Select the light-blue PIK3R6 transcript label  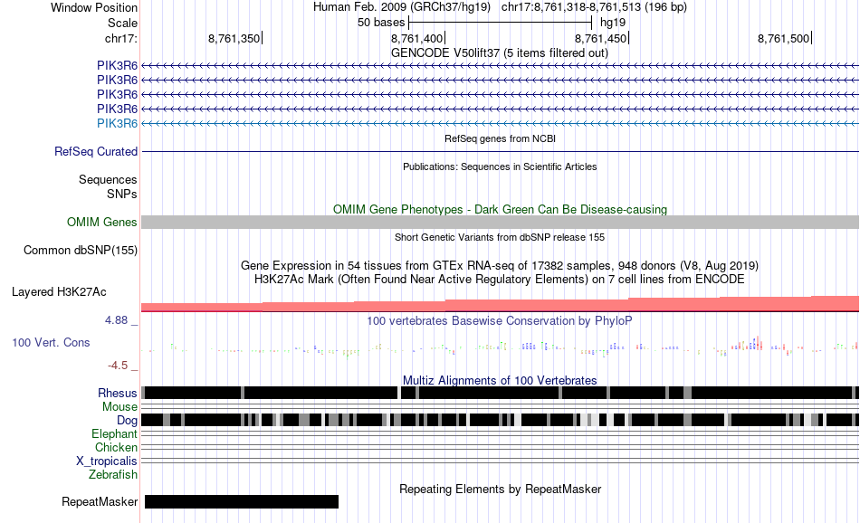click(117, 123)
